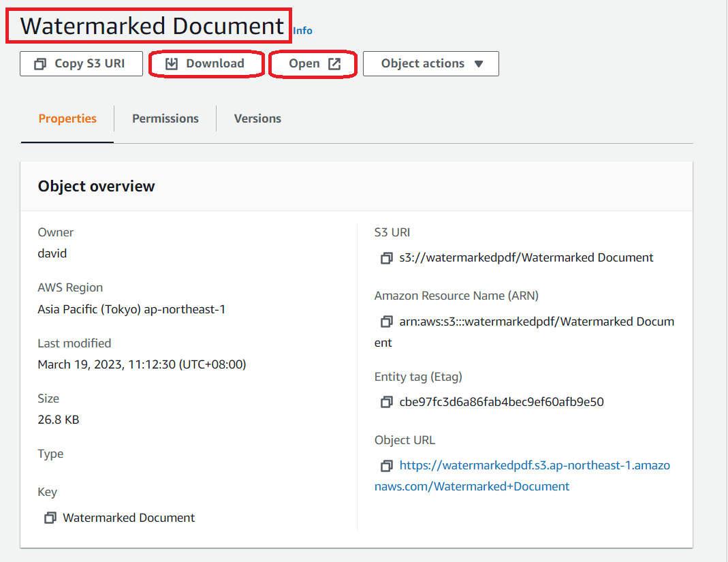Switch to the Permissions tab
This screenshot has width=728, height=562.
click(165, 119)
